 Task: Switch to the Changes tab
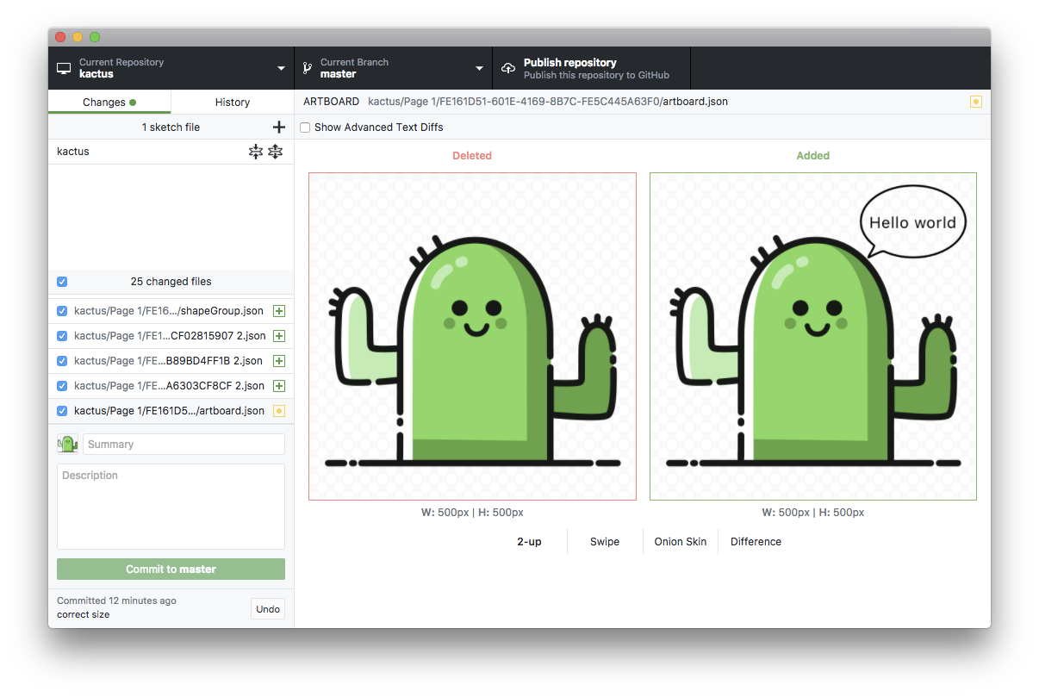point(109,102)
